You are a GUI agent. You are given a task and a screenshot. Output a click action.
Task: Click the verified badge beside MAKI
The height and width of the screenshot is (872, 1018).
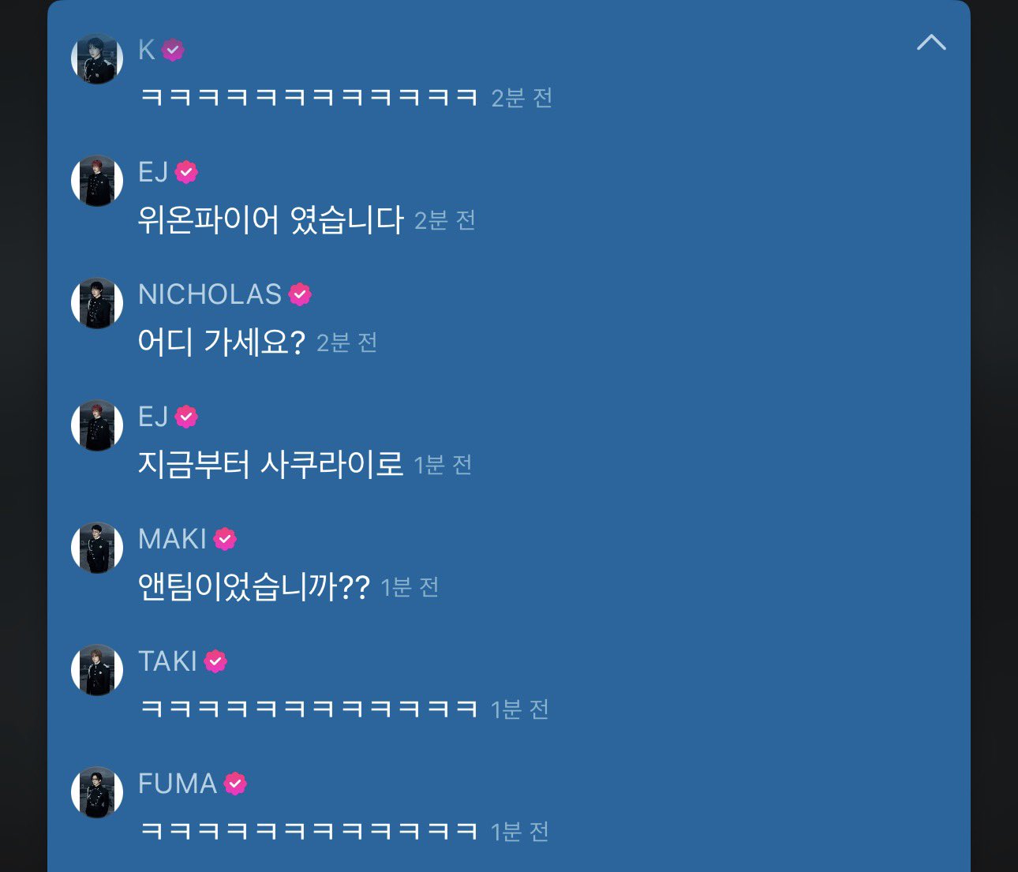coord(225,539)
